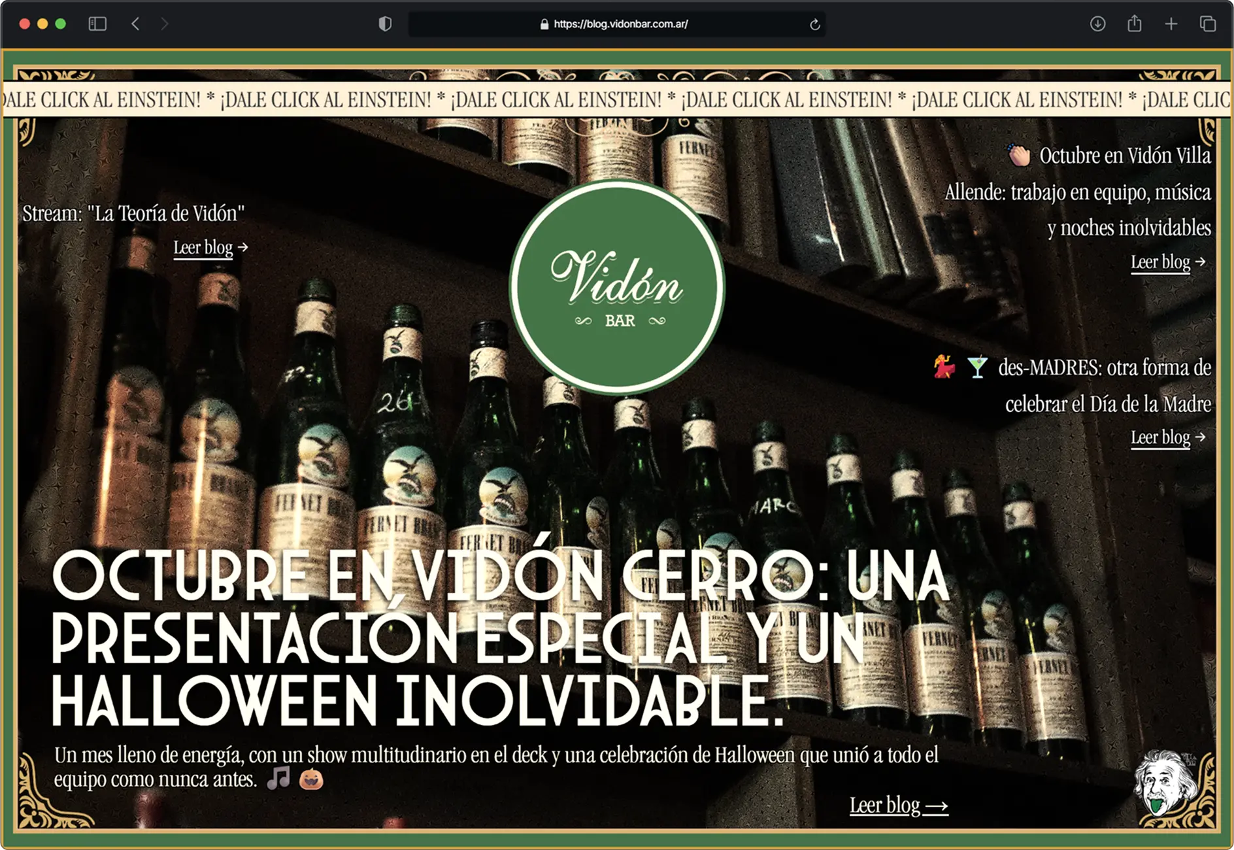Viewport: 1234px width, 850px height.
Task: Reload the current page
Action: pyautogui.click(x=812, y=24)
